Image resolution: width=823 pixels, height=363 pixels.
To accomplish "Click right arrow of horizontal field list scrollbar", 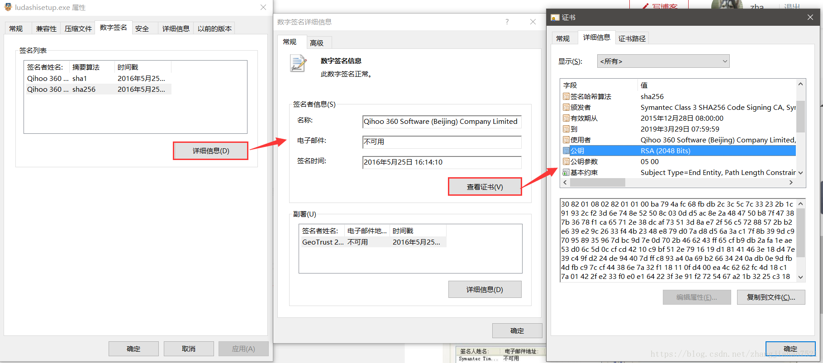I will 791,182.
